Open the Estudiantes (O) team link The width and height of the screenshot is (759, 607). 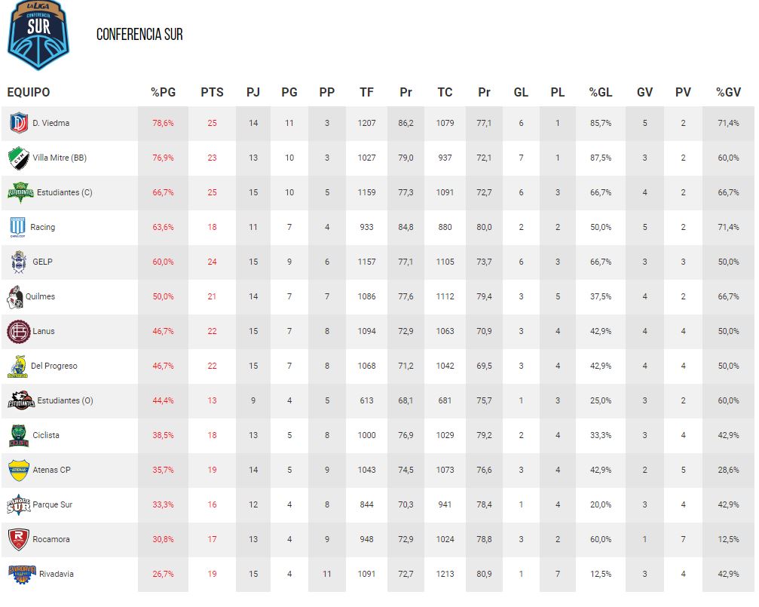pos(65,400)
